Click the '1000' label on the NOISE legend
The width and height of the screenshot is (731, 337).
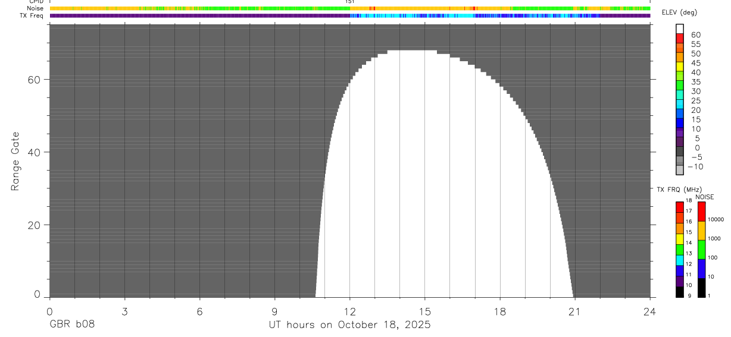coord(714,238)
